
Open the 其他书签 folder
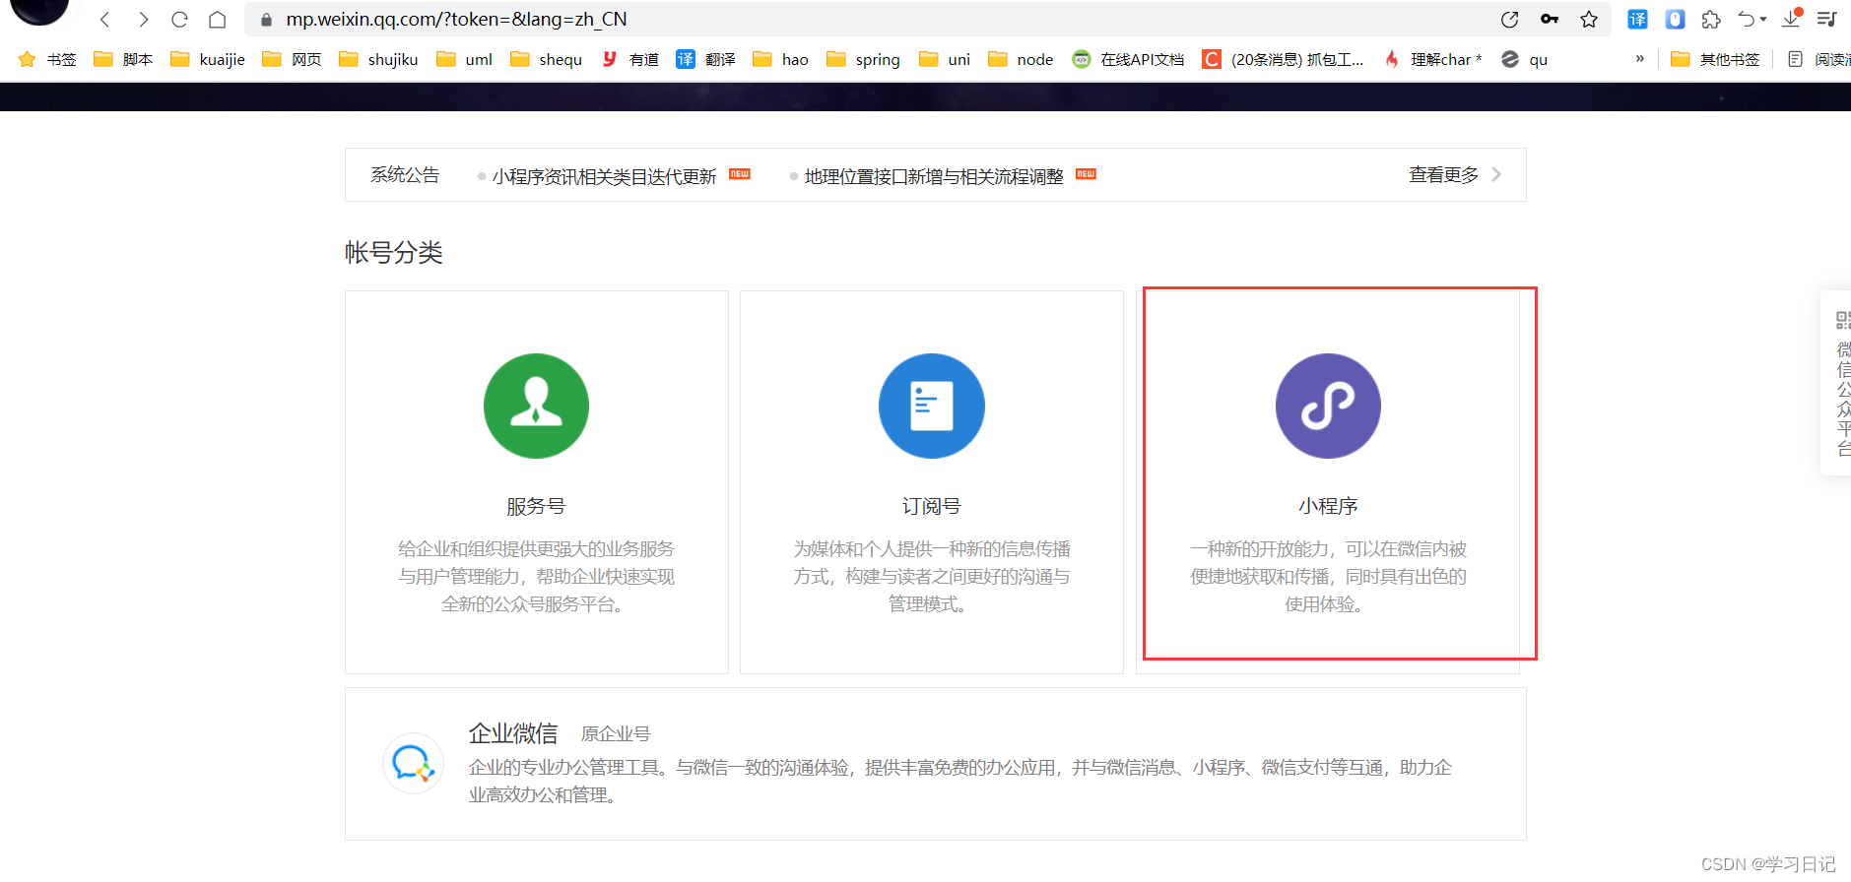tap(1715, 59)
